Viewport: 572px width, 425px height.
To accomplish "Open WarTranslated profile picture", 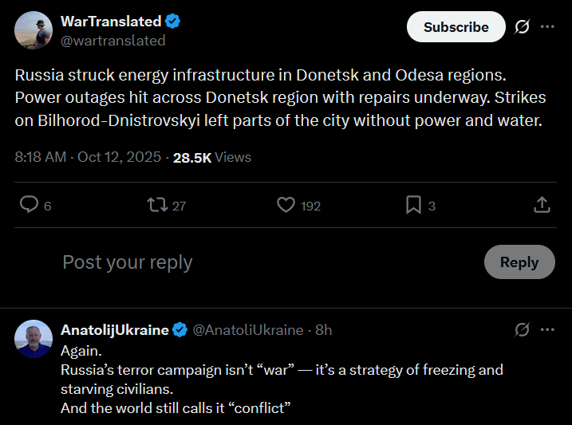I will [x=34, y=30].
